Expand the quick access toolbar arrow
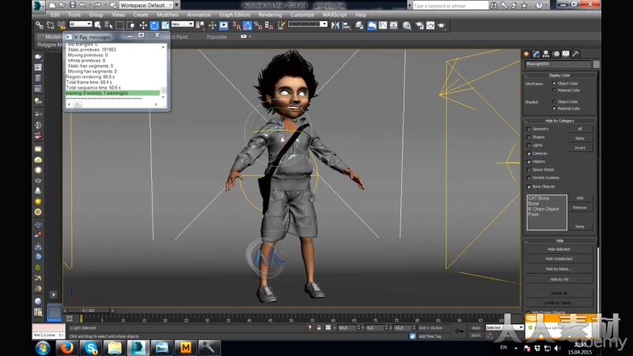This screenshot has width=633, height=356. (x=176, y=6)
